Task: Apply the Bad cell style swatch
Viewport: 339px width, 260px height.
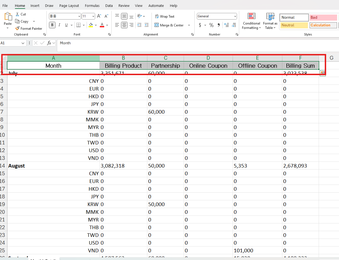Action: pos(323,17)
